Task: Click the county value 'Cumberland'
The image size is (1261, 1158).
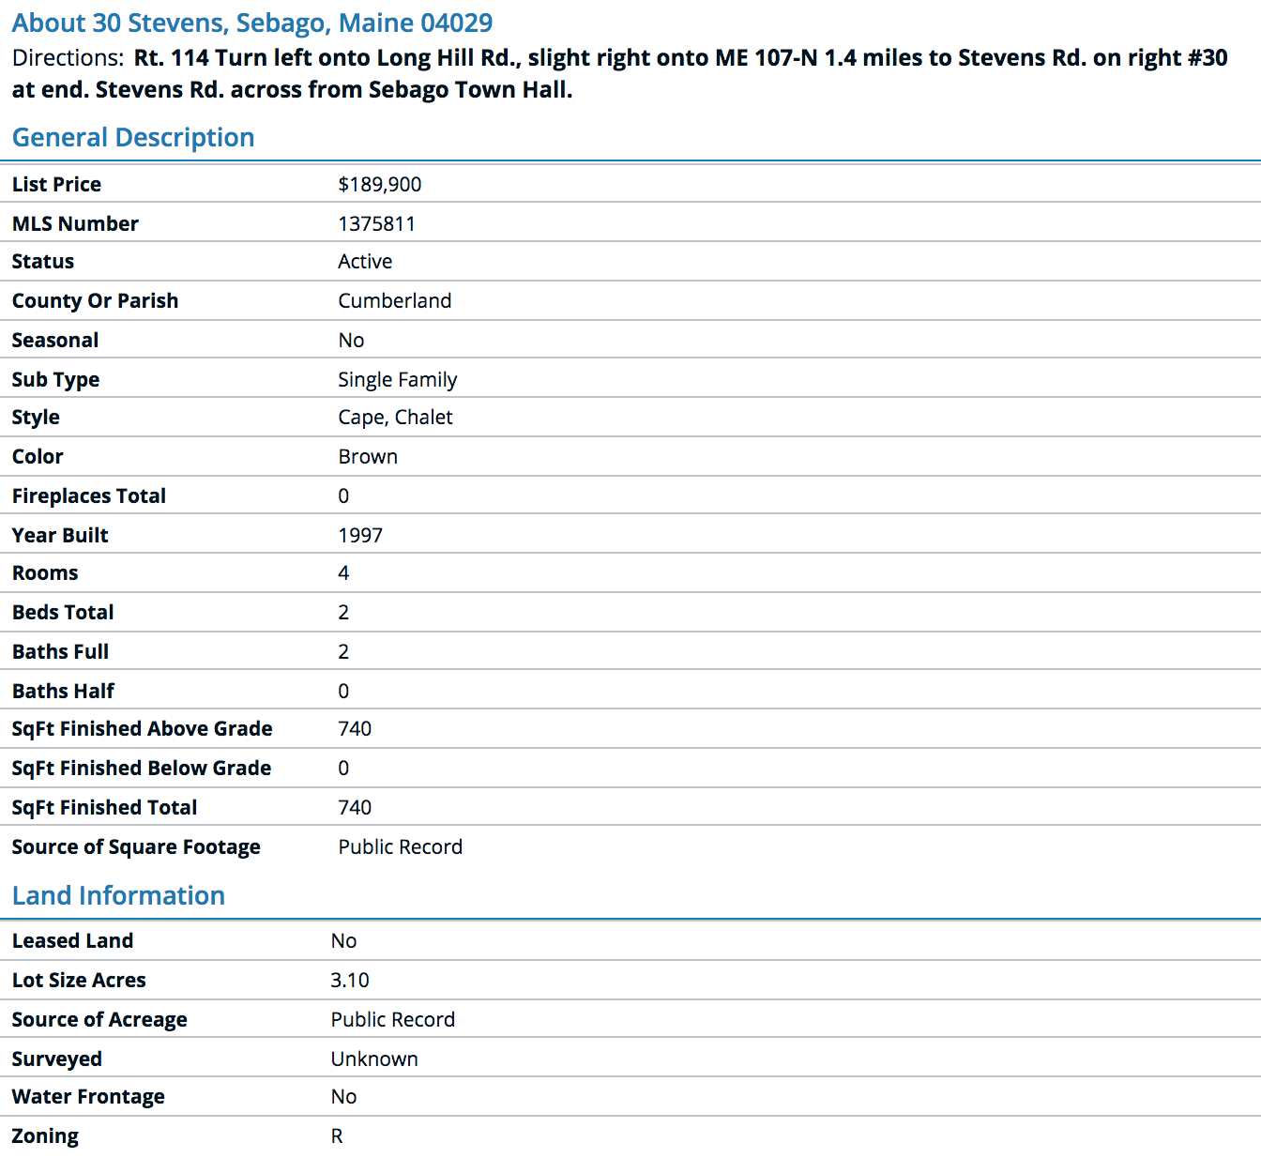Action: (395, 301)
